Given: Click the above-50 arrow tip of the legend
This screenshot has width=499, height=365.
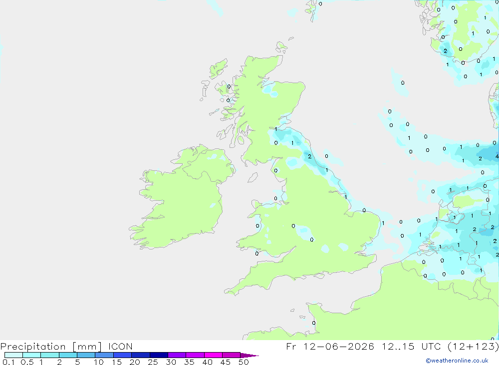Looking at the screenshot, I should pos(249,355).
